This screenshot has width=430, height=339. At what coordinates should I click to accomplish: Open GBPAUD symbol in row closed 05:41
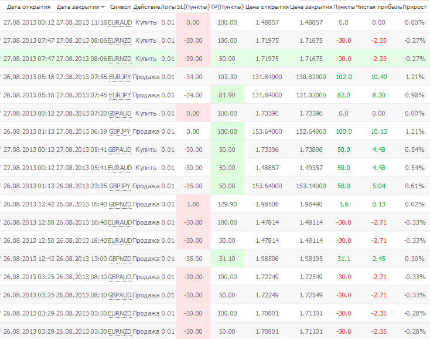[x=120, y=150]
